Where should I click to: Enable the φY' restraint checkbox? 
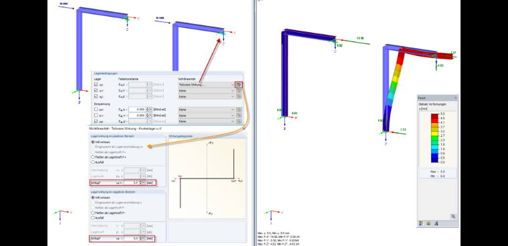pos(96,116)
